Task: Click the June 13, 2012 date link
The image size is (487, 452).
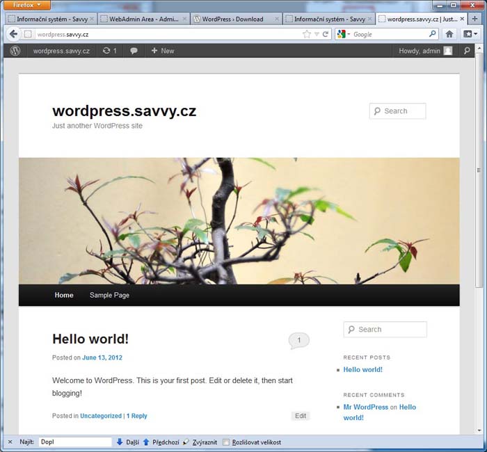Action: [x=102, y=357]
